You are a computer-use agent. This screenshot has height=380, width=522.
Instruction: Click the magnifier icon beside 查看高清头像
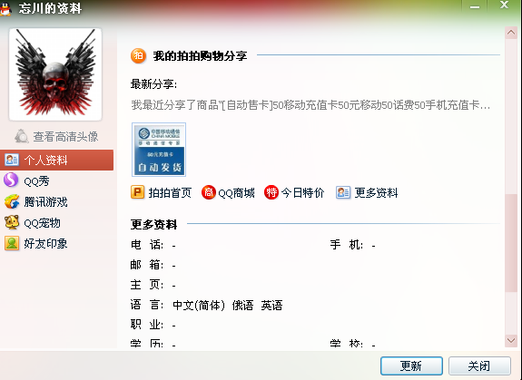point(22,136)
